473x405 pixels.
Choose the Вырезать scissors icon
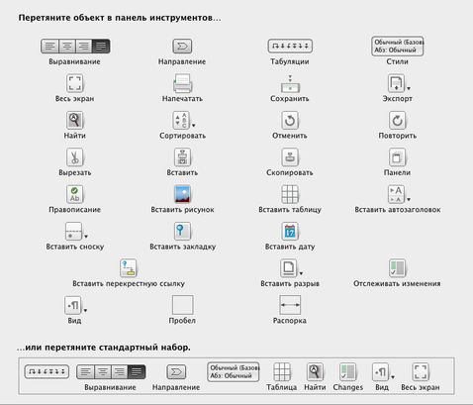click(75, 157)
